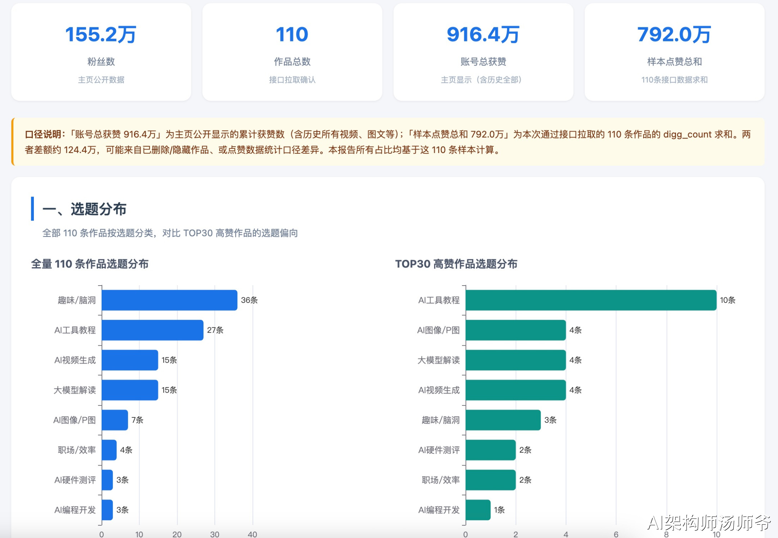This screenshot has width=778, height=538.
Task: Click the green AI视频生成 4条 bar
Action: point(516,390)
